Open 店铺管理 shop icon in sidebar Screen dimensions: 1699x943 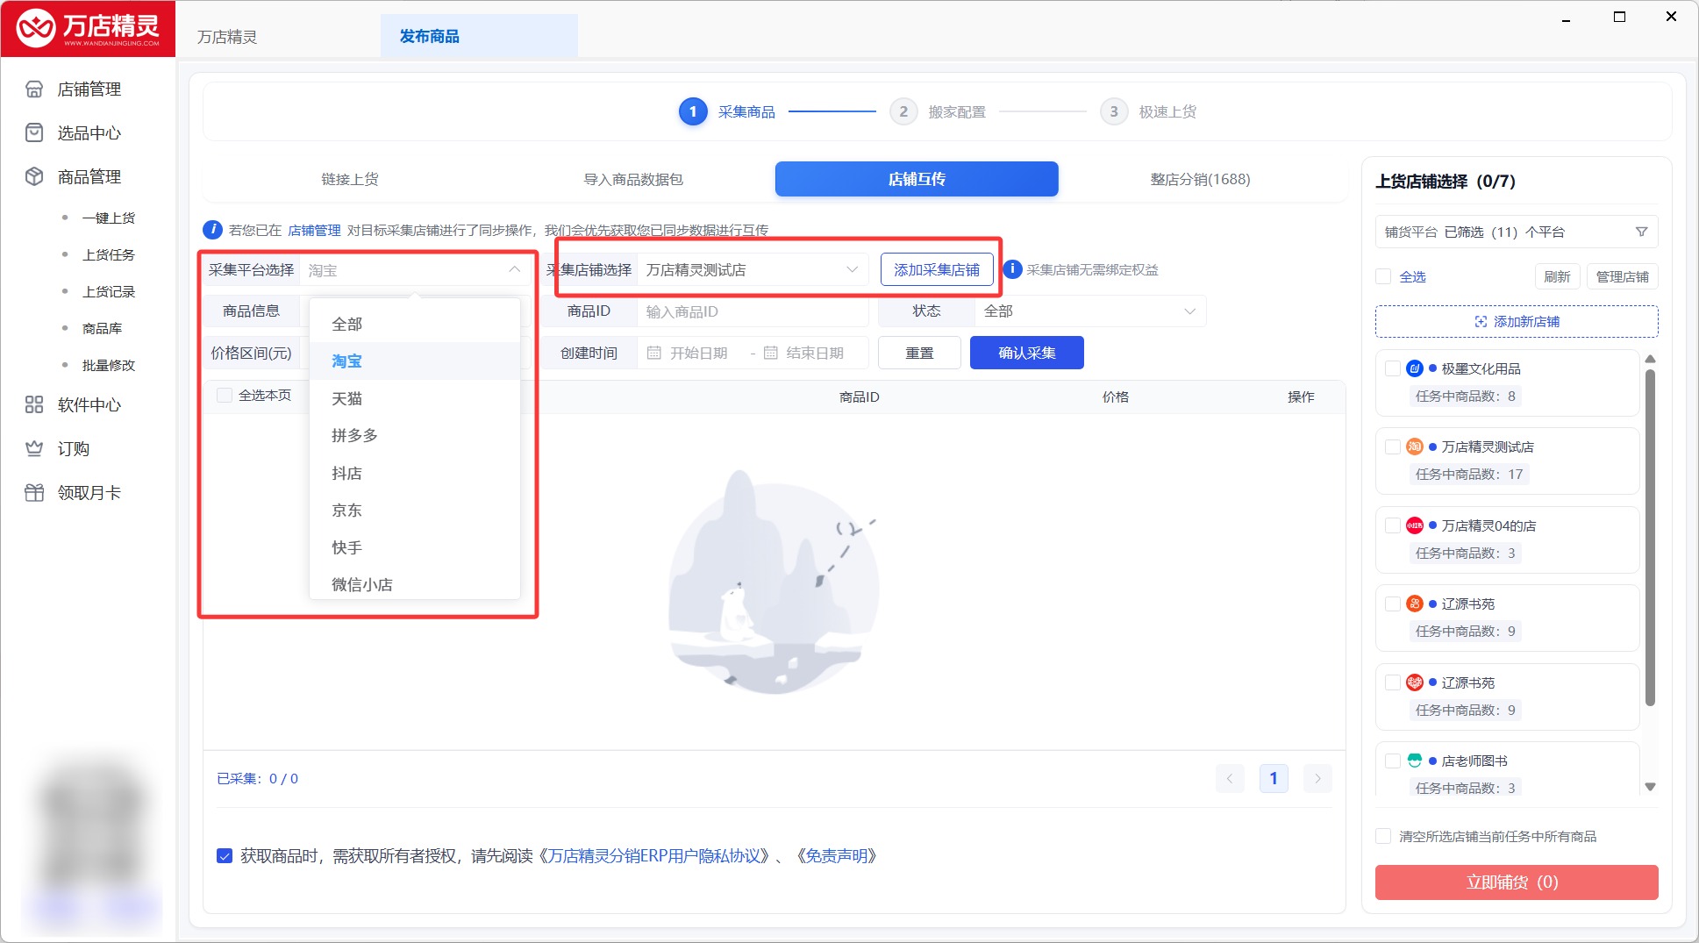[34, 89]
